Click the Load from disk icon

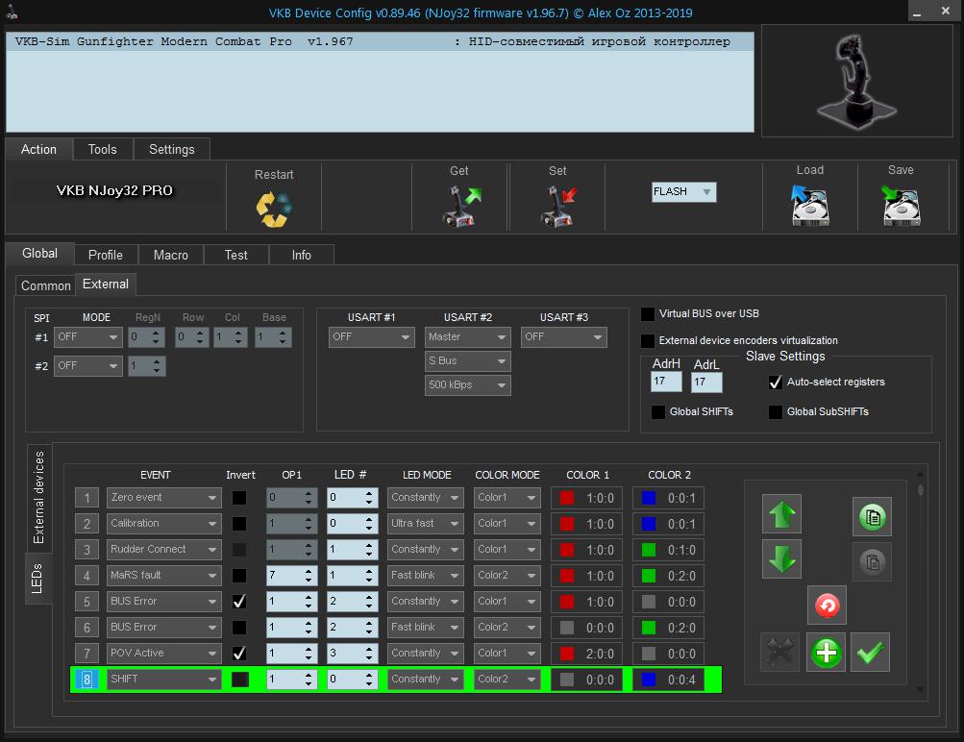click(809, 206)
